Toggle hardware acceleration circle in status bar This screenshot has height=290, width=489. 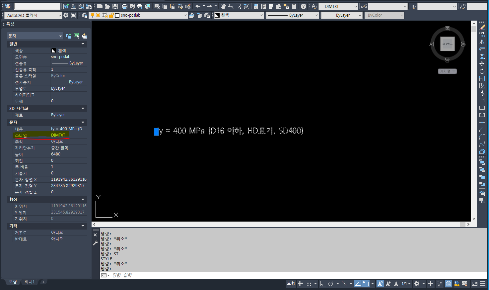tap(449, 284)
